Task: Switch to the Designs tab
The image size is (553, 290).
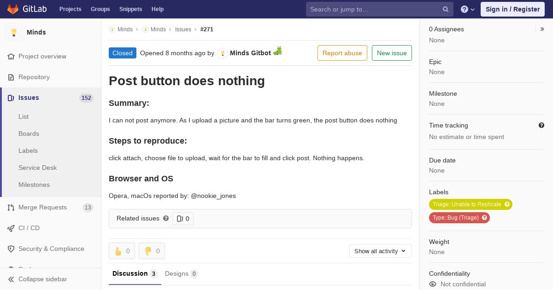Action: tap(182, 274)
